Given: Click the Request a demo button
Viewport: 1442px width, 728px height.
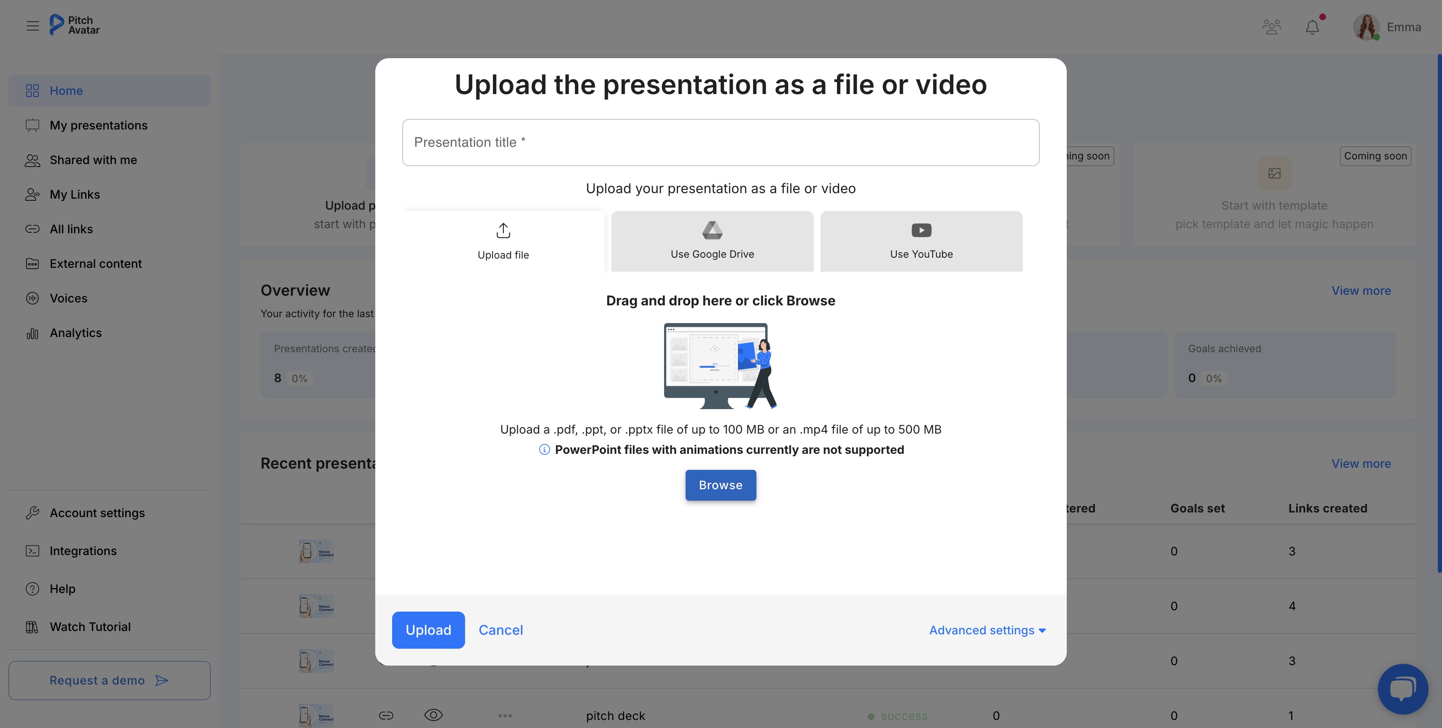Looking at the screenshot, I should click(x=109, y=680).
